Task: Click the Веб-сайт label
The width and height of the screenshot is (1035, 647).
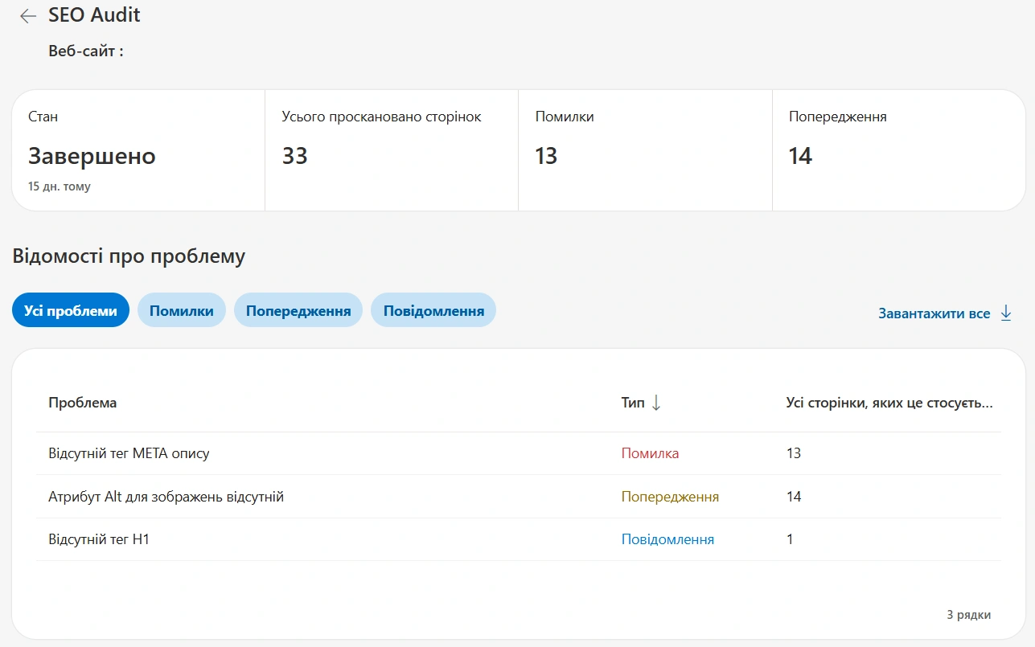Action: click(x=86, y=51)
